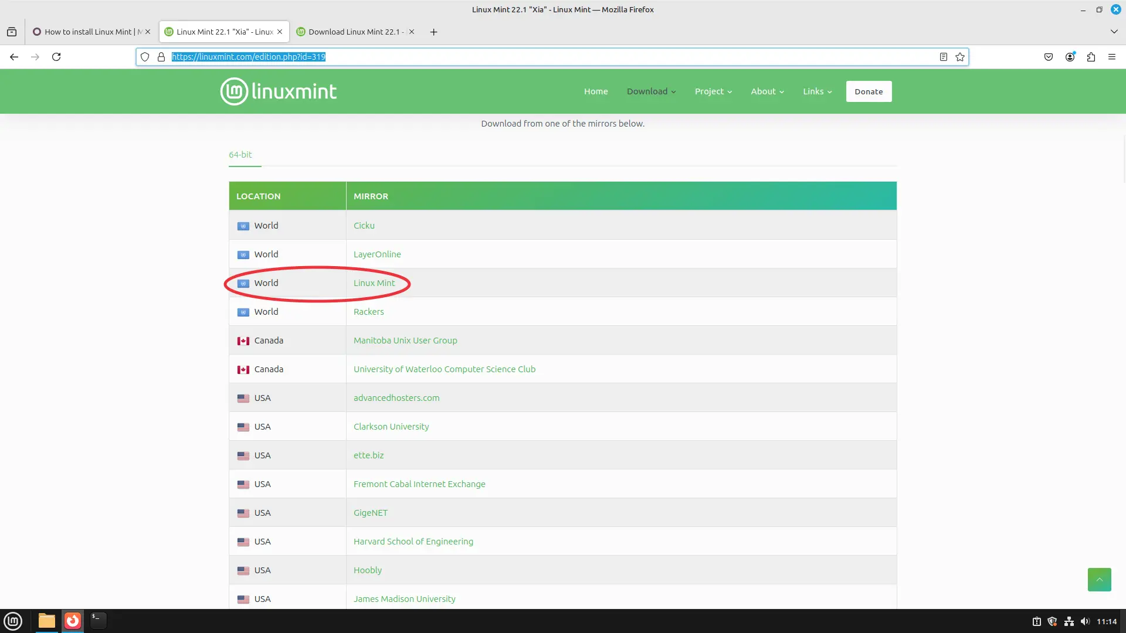The width and height of the screenshot is (1126, 633).
Task: Select the 64-bit tab
Action: [x=240, y=155]
